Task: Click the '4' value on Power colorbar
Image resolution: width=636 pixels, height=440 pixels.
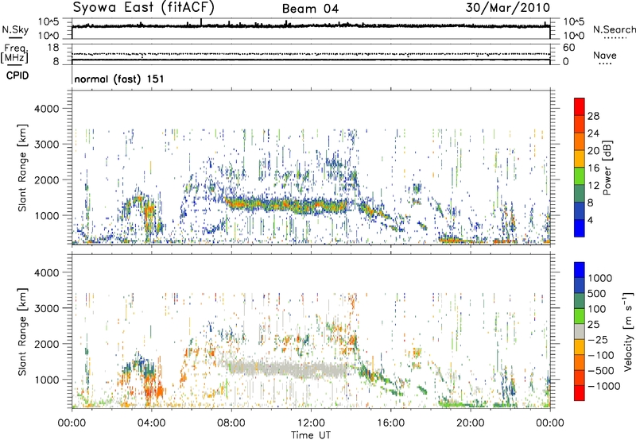Action: pos(590,221)
